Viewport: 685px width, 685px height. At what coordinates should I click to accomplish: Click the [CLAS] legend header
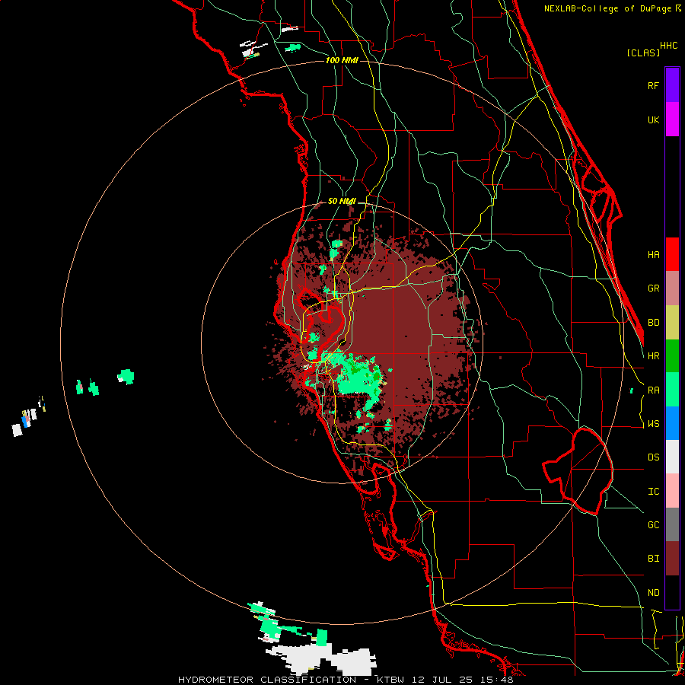coord(643,53)
